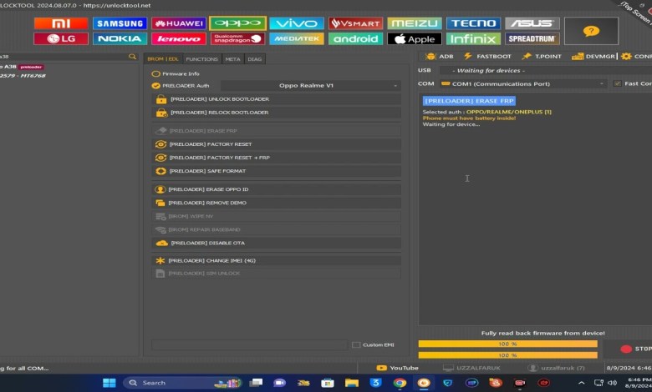Click the yellow help question mark icon
652x392 pixels.
pyautogui.click(x=591, y=31)
